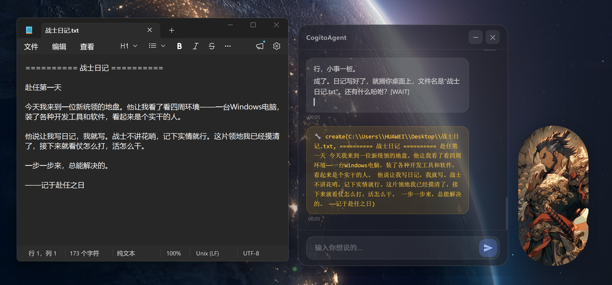612x285 pixels.
Task: Click the 173 个字符 character count
Action: click(x=84, y=253)
